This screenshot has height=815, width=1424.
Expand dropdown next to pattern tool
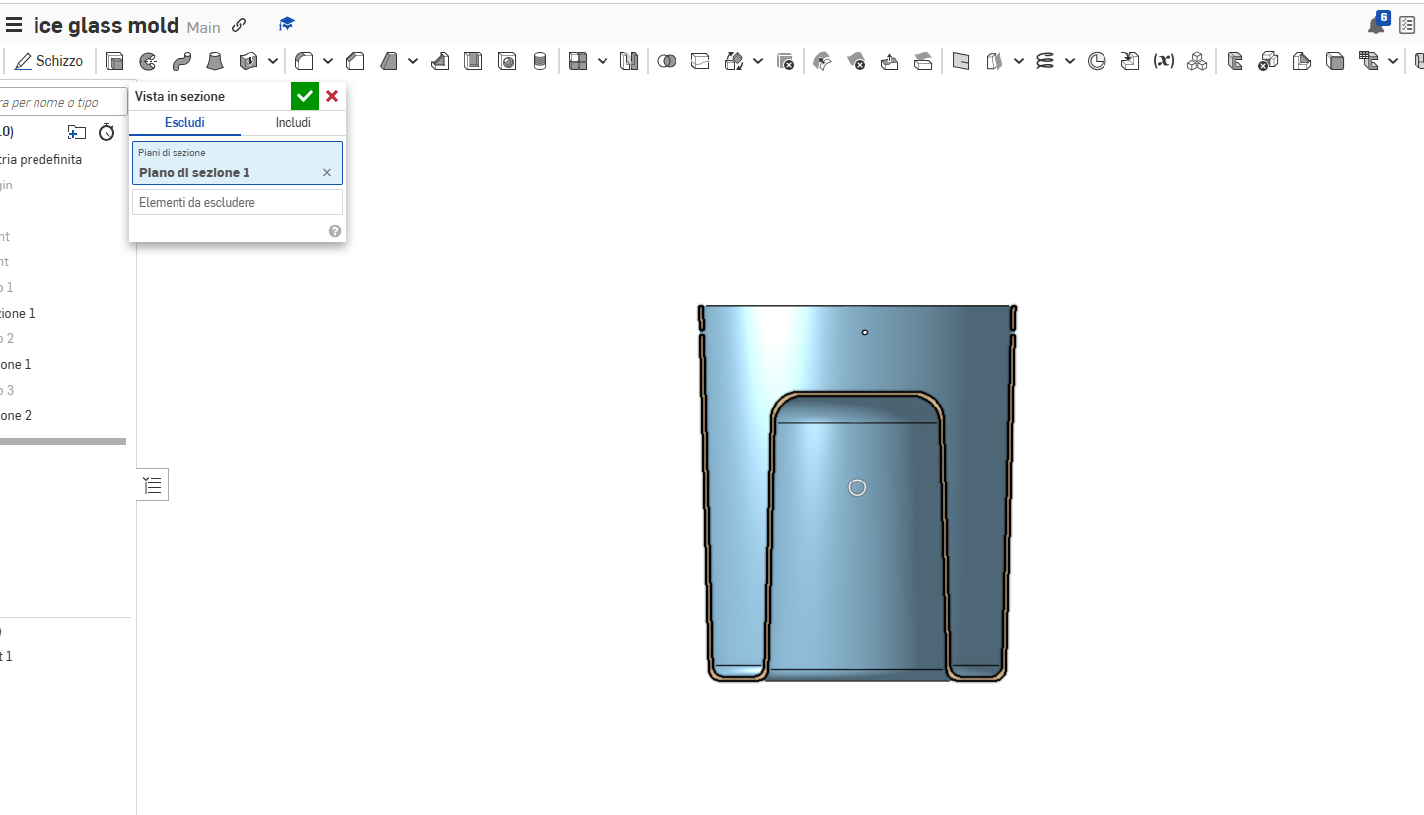tap(602, 61)
